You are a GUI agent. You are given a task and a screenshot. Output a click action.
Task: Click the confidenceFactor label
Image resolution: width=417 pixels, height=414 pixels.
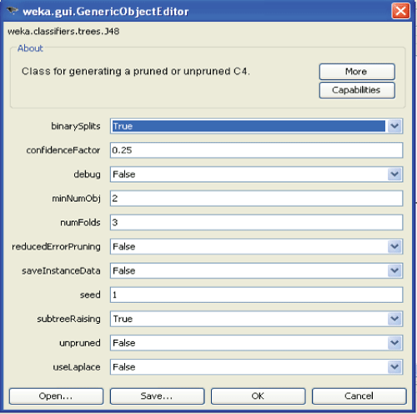click(63, 150)
